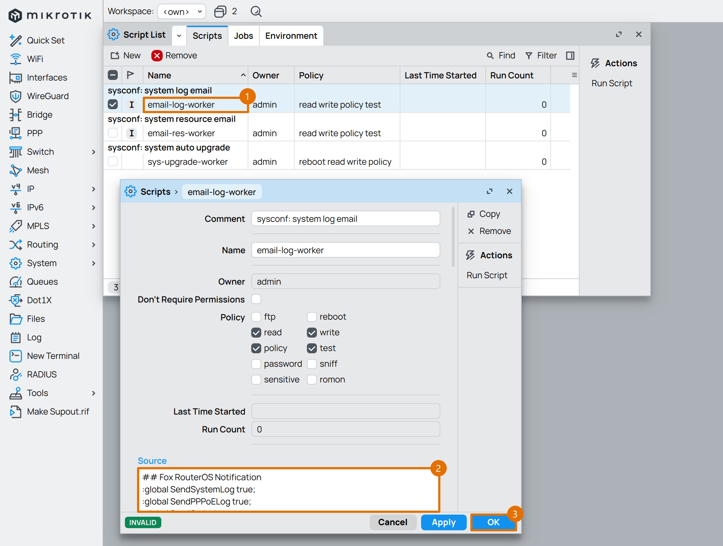Click the Scripts breadcrumb link
Image resolution: width=723 pixels, height=546 pixels.
coord(156,192)
